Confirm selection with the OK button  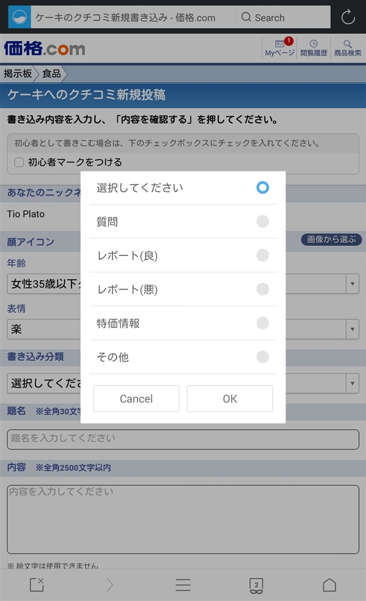tap(230, 399)
